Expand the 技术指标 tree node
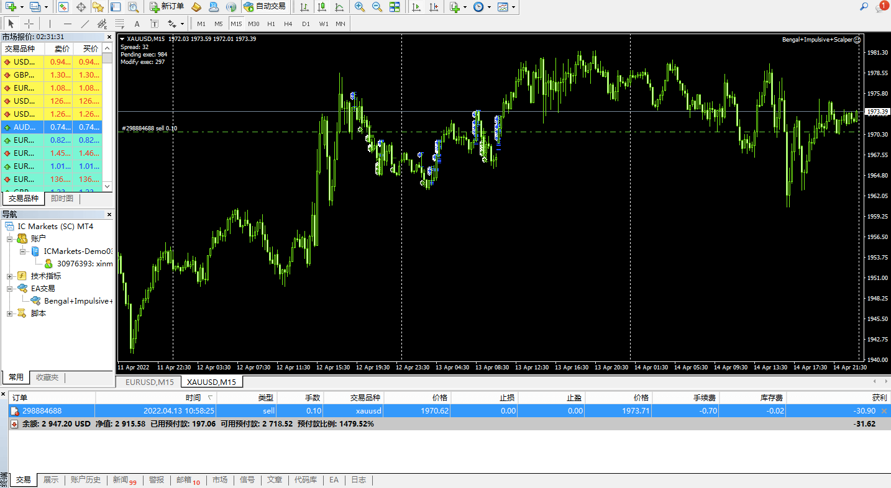The height and width of the screenshot is (488, 891). click(x=10, y=276)
